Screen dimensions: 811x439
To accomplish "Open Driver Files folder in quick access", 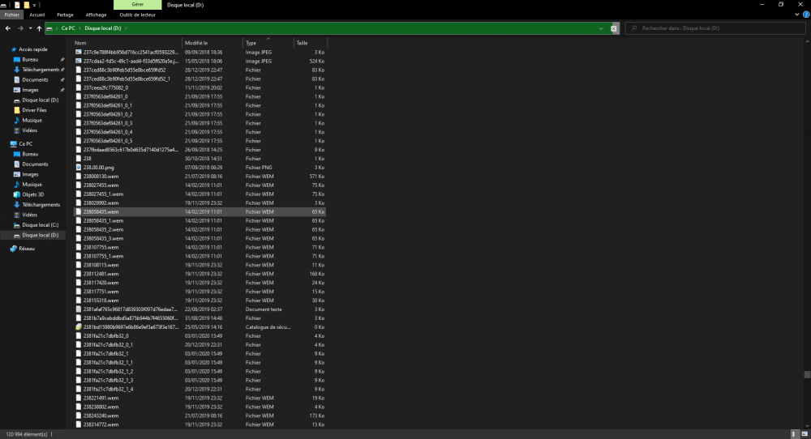I will (34, 110).
